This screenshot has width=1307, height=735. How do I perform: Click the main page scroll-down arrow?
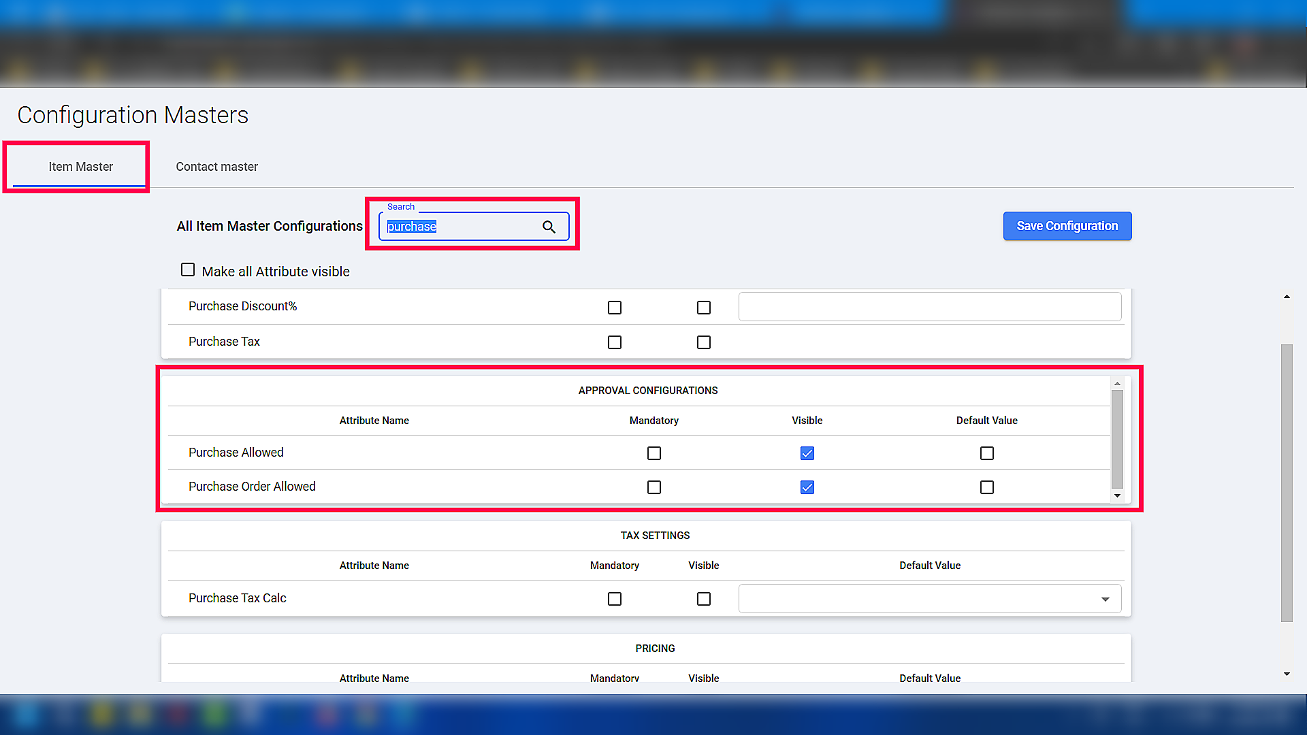pos(1287,674)
